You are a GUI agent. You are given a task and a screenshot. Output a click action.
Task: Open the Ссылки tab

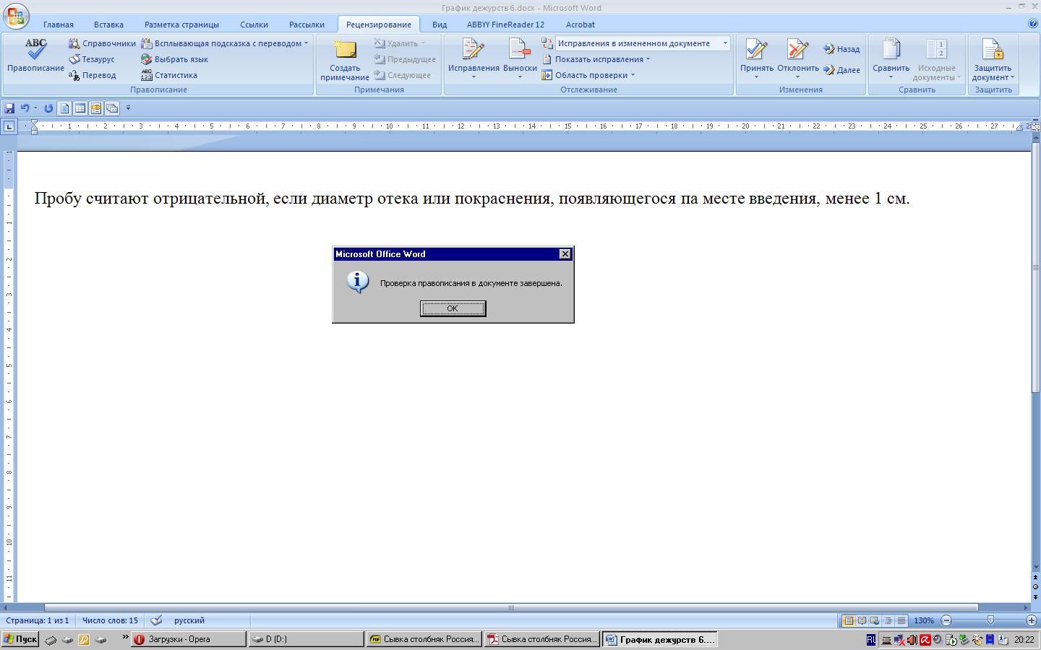click(254, 24)
